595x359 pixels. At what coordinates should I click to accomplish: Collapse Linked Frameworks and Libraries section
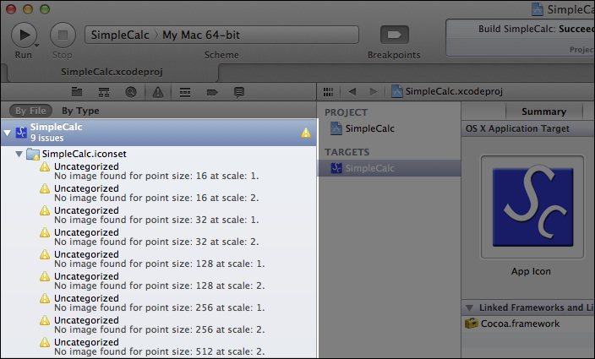(470, 307)
